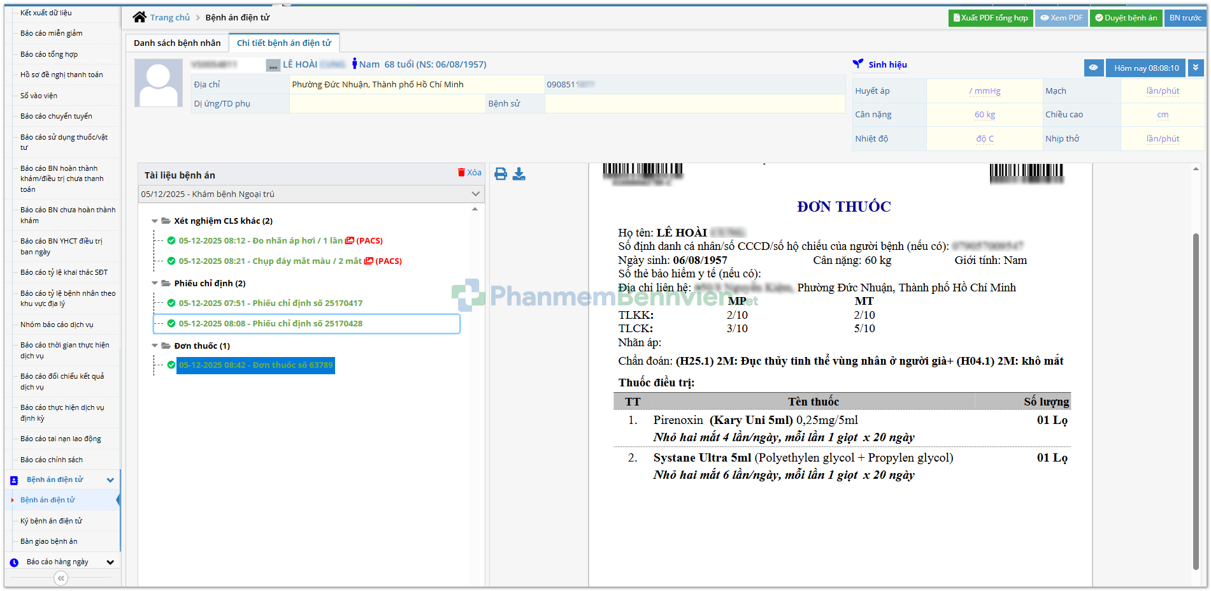Viewport: 1211px width, 591px height.
Task: Open Ký bệnh án điện tử menu item
Action: (51, 521)
